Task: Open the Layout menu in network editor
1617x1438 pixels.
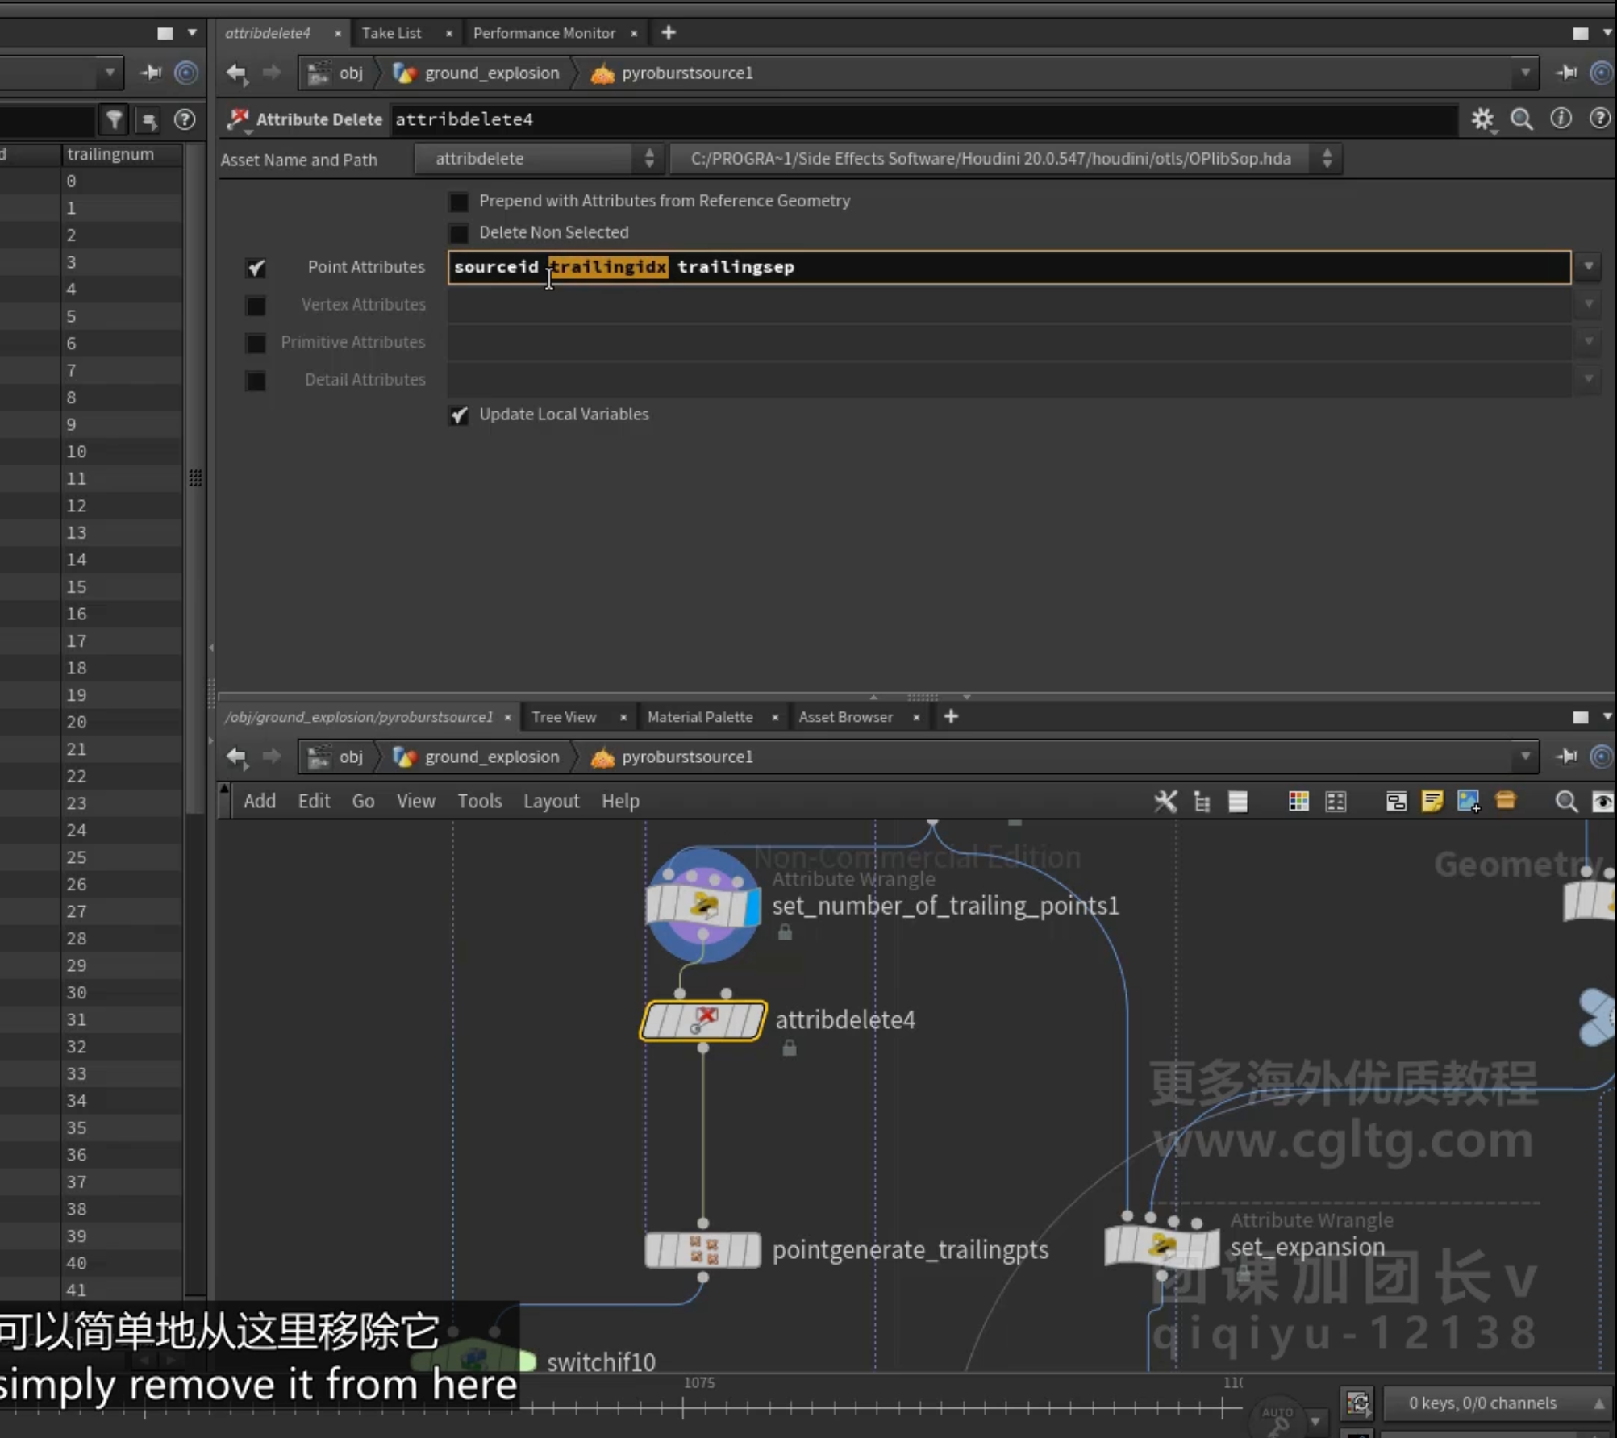Action: tap(551, 801)
